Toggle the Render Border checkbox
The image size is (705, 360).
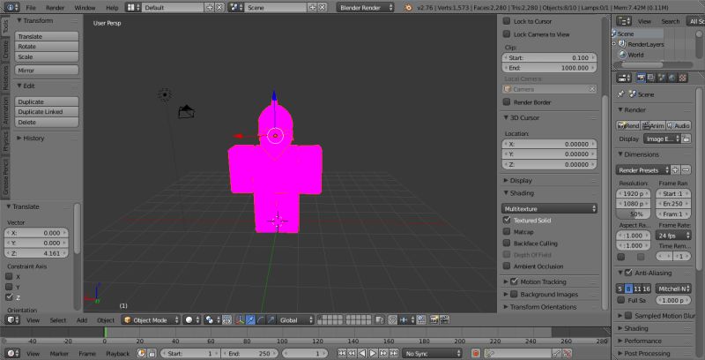[x=507, y=102]
